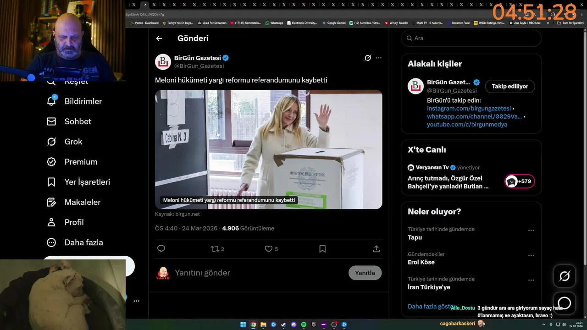Open Bildirimler notifications in the sidebar
Image resolution: width=587 pixels, height=330 pixels.
pyautogui.click(x=74, y=101)
